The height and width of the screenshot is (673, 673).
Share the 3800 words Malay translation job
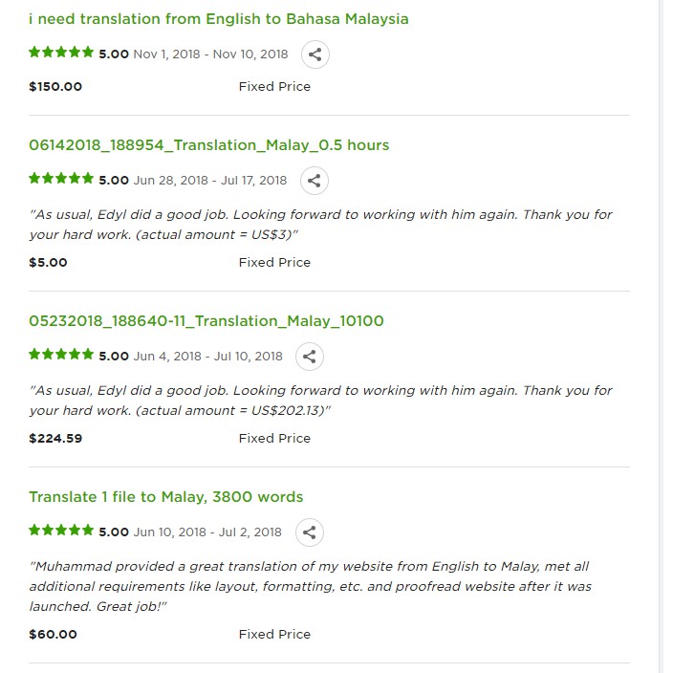(x=308, y=532)
